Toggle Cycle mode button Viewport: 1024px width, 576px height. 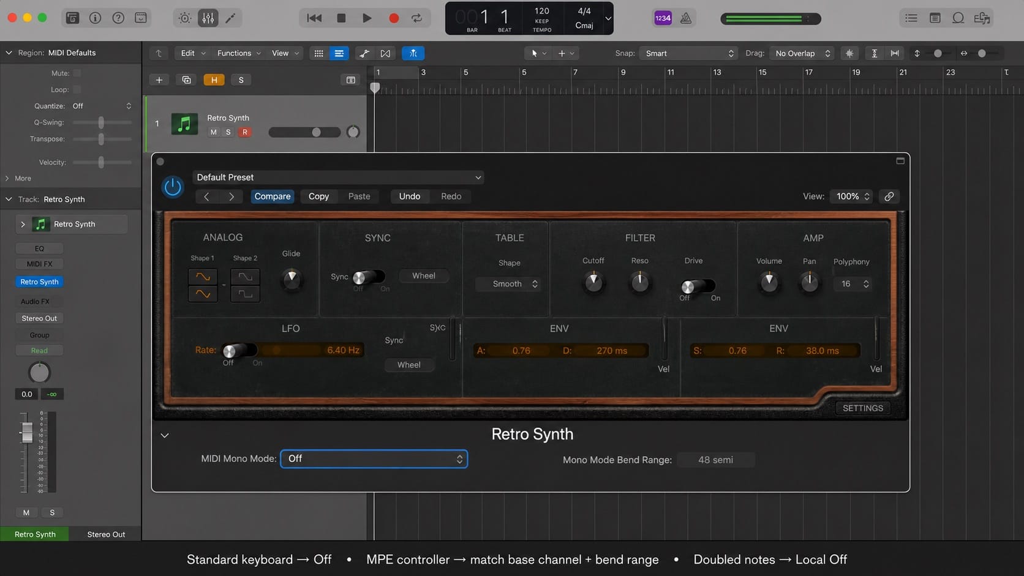click(417, 18)
